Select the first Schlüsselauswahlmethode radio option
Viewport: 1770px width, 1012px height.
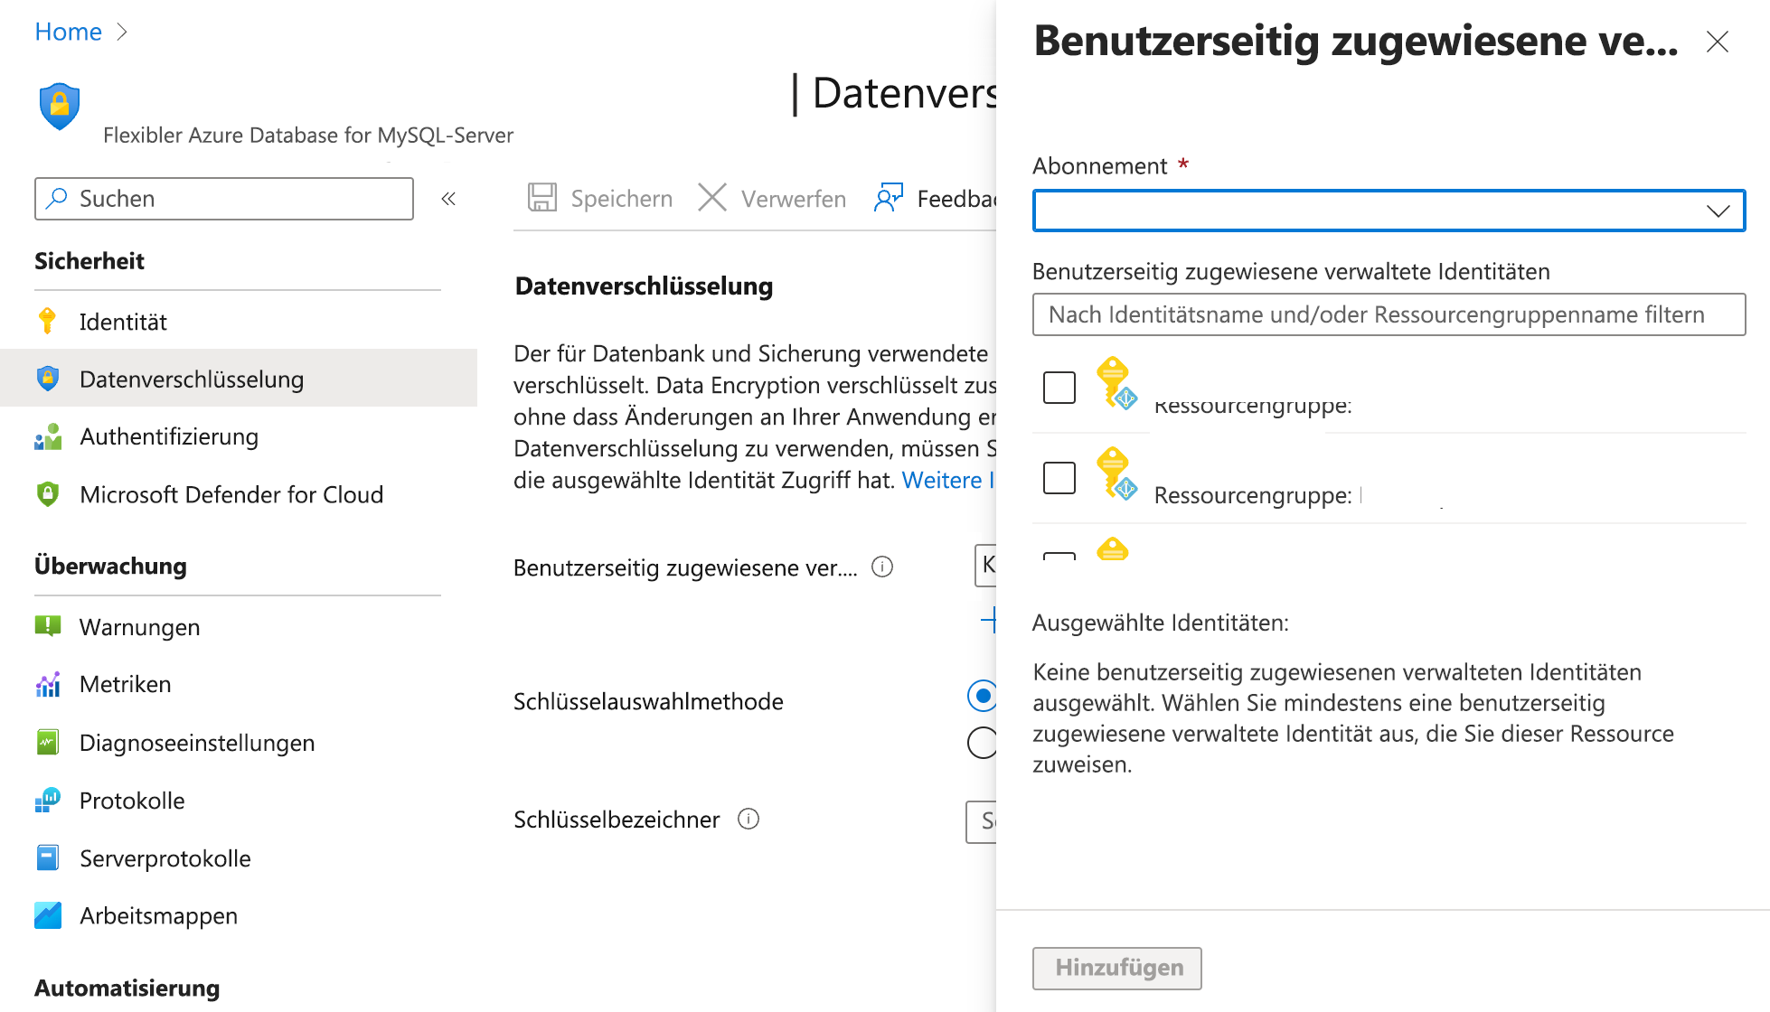[x=981, y=698]
